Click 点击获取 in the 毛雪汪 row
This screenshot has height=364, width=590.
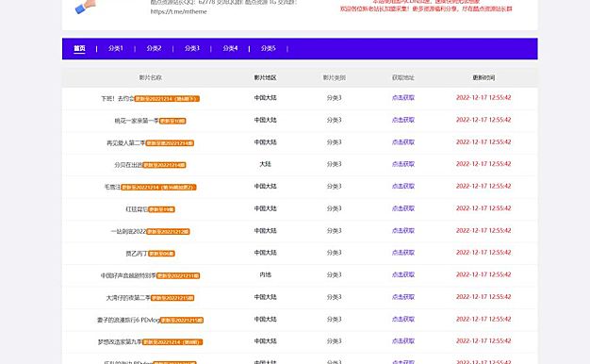click(403, 186)
